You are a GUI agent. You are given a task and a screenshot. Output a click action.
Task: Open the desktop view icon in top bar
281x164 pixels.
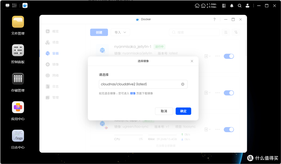7,5
